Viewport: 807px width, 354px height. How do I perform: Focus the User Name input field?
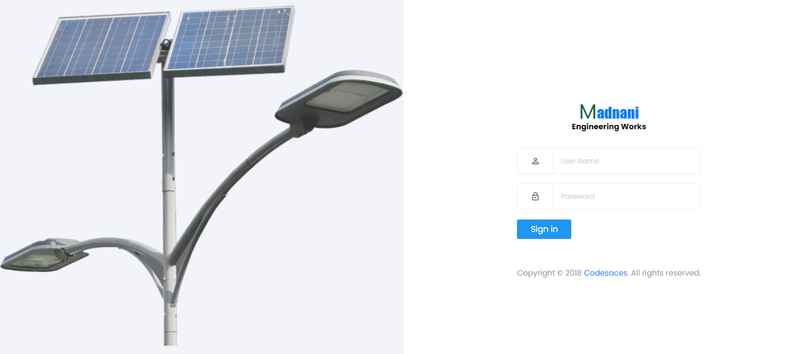pos(626,161)
